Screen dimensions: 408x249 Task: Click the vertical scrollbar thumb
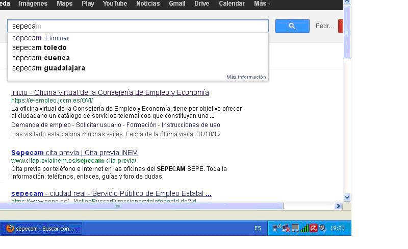(347, 32)
